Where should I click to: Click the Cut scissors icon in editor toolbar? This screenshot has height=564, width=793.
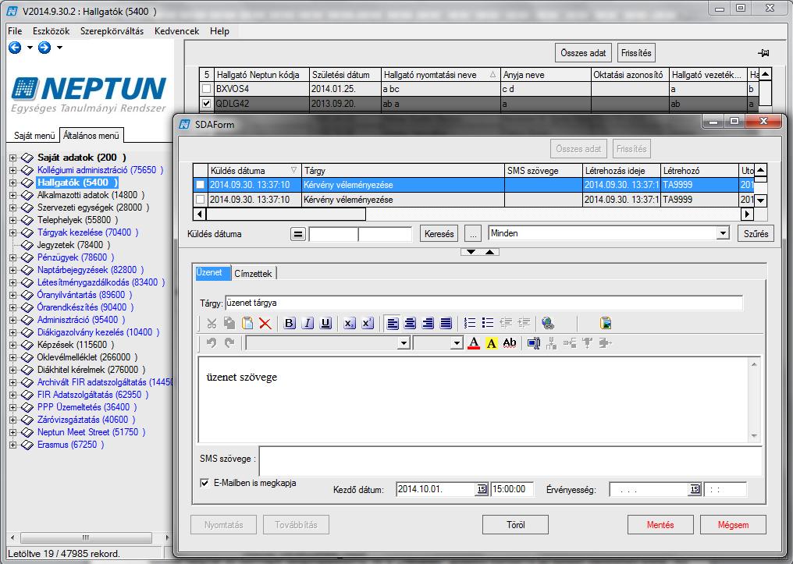point(212,324)
